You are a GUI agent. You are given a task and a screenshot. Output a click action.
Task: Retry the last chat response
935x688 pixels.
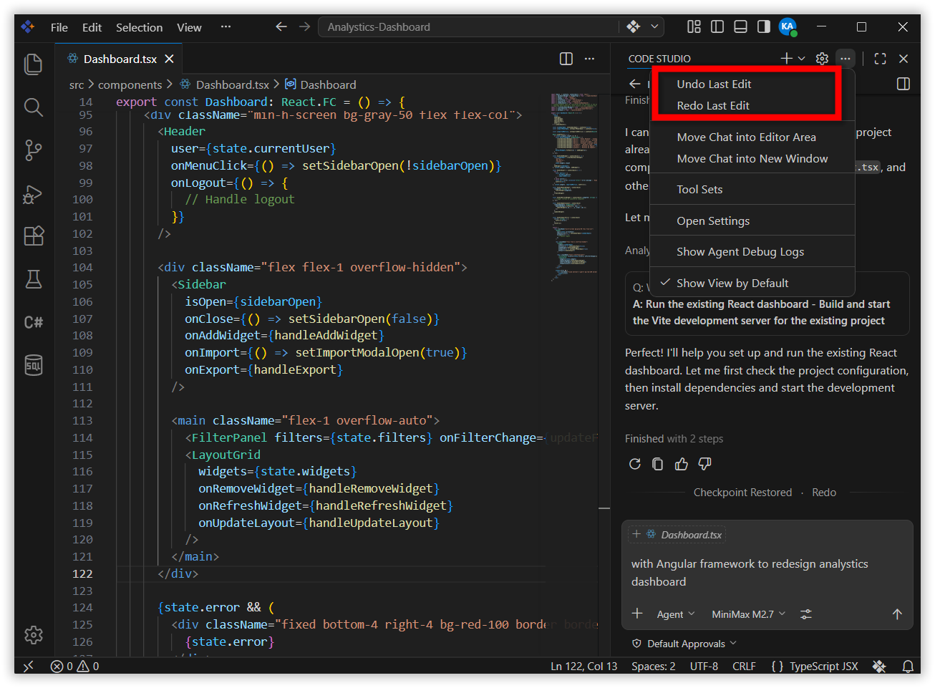click(635, 464)
